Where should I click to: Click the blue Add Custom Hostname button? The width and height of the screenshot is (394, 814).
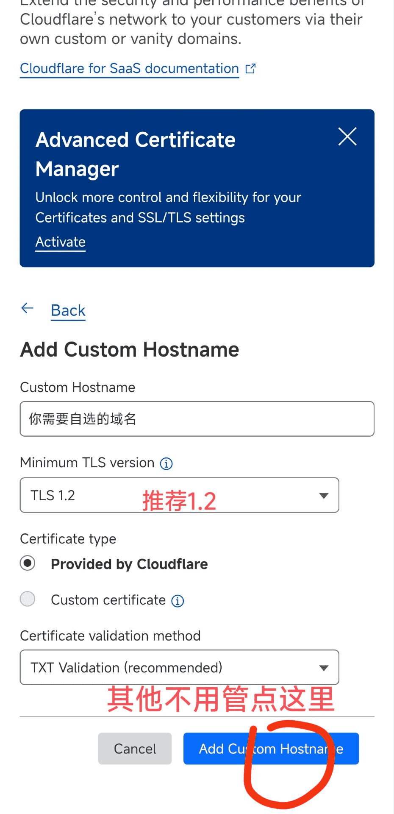click(271, 749)
